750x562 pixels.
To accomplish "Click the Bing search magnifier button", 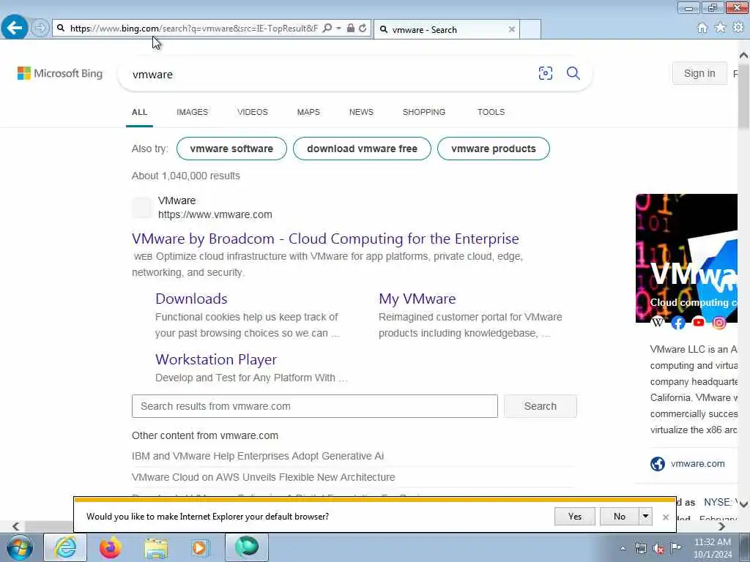I will coord(573,73).
